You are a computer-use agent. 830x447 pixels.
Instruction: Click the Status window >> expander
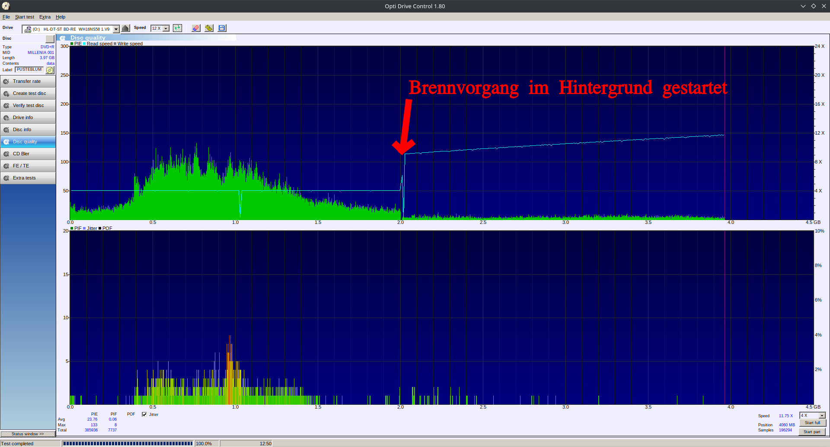(28, 434)
